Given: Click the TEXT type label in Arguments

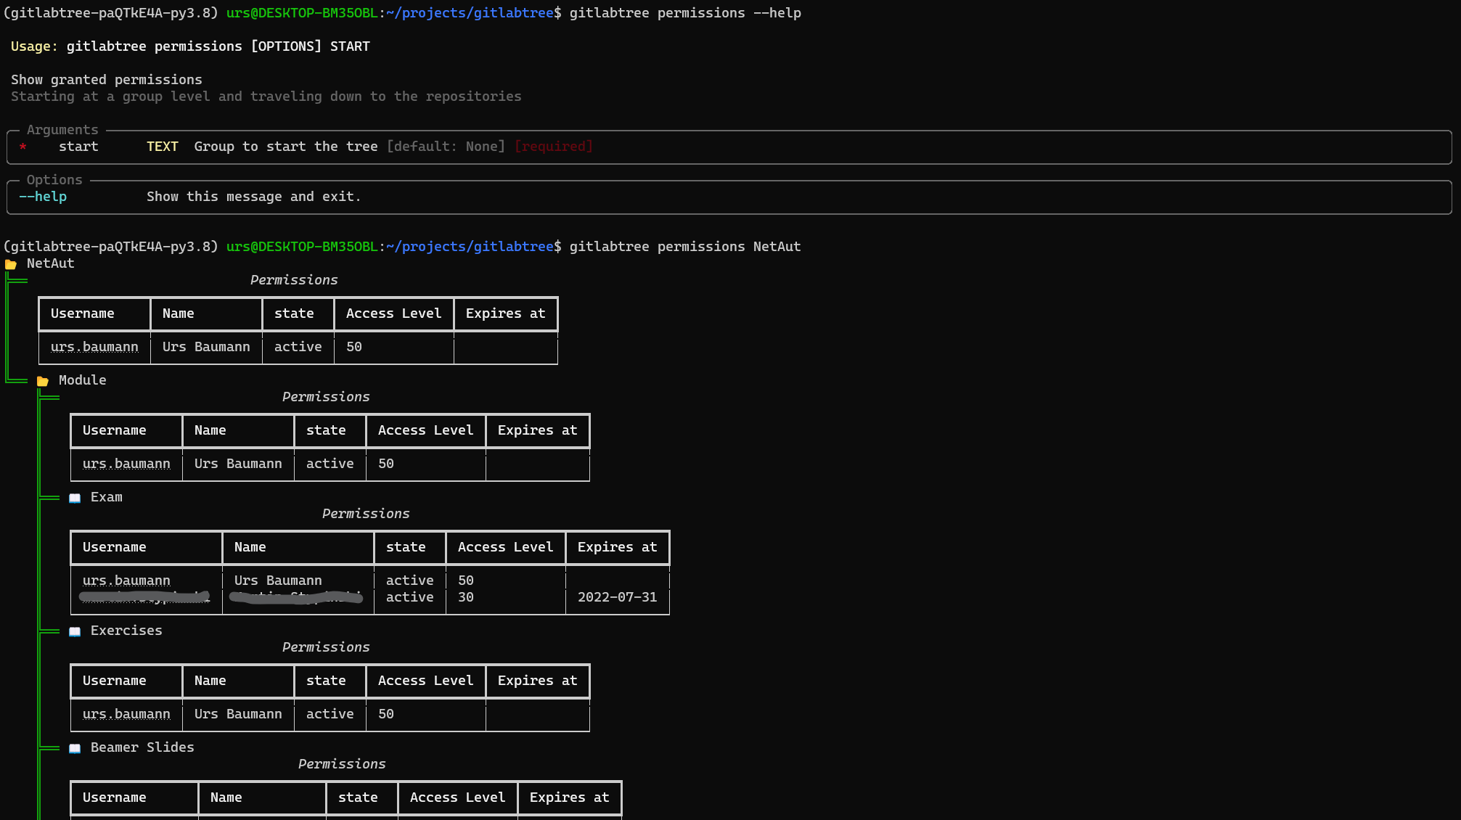Looking at the screenshot, I should (163, 147).
